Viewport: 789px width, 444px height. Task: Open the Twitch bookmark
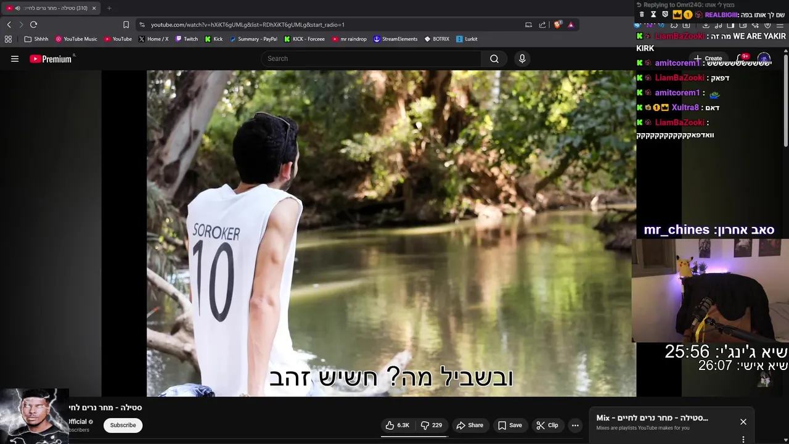click(187, 39)
